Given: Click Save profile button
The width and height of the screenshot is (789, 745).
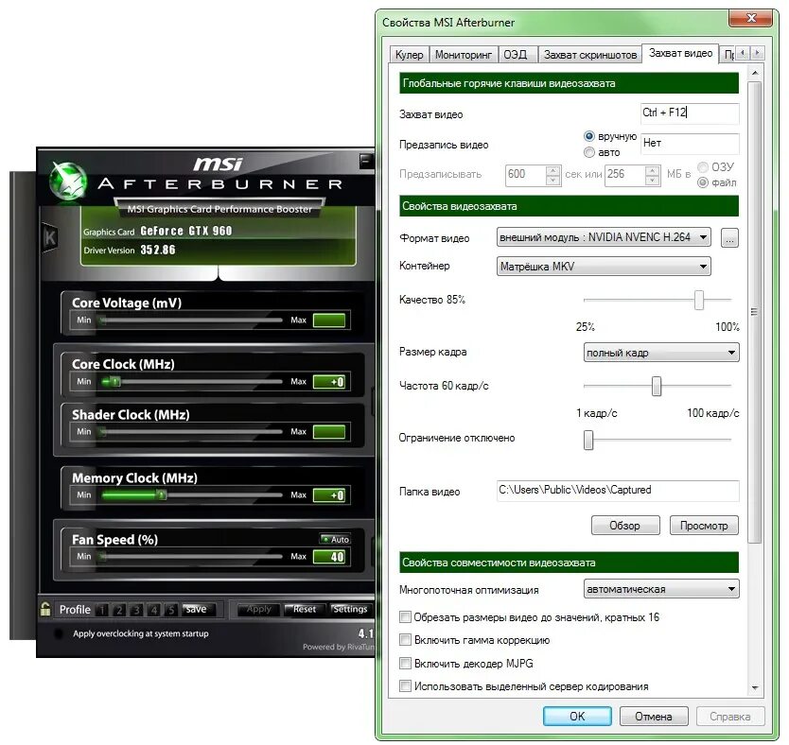Looking at the screenshot, I should pyautogui.click(x=199, y=609).
